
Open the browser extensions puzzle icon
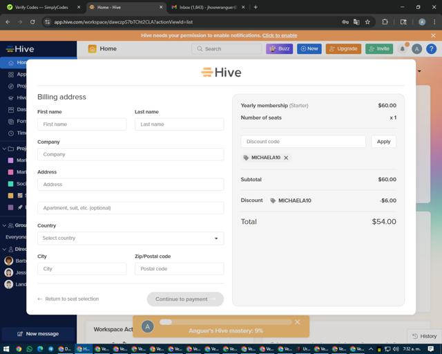tap(385, 22)
